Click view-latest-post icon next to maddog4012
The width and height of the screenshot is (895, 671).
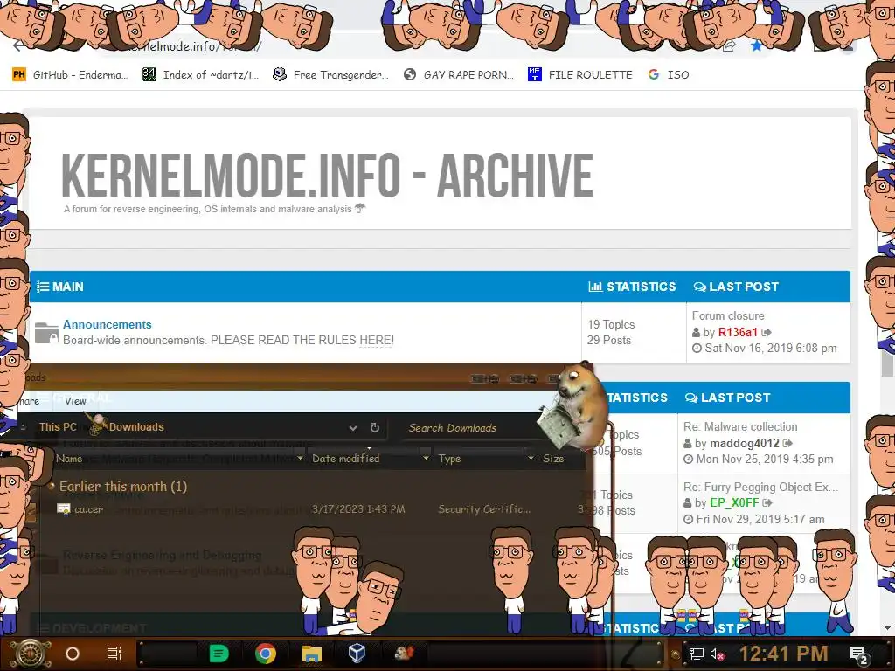point(787,443)
